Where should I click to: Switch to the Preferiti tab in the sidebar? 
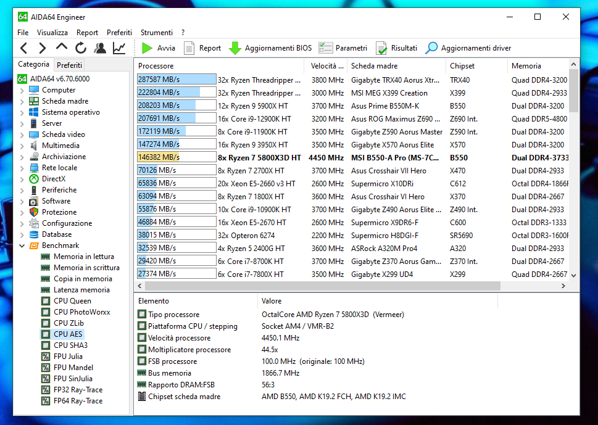click(69, 65)
